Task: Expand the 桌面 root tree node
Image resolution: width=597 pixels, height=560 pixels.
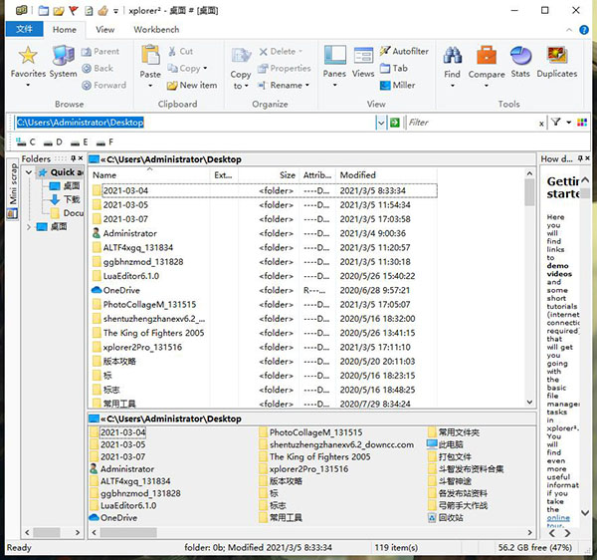Action: [29, 227]
